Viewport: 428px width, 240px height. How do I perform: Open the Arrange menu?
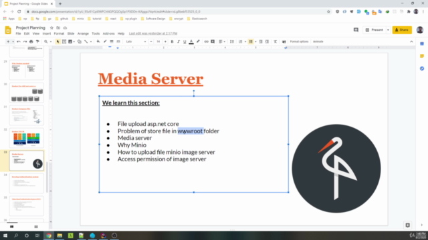[x=83, y=33]
